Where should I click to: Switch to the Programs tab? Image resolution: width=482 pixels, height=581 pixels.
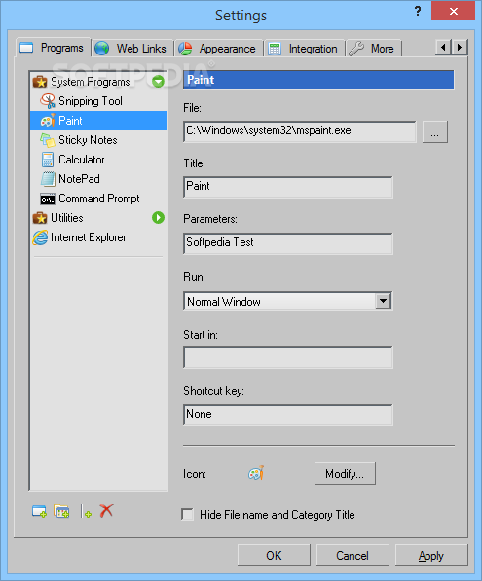click(53, 48)
